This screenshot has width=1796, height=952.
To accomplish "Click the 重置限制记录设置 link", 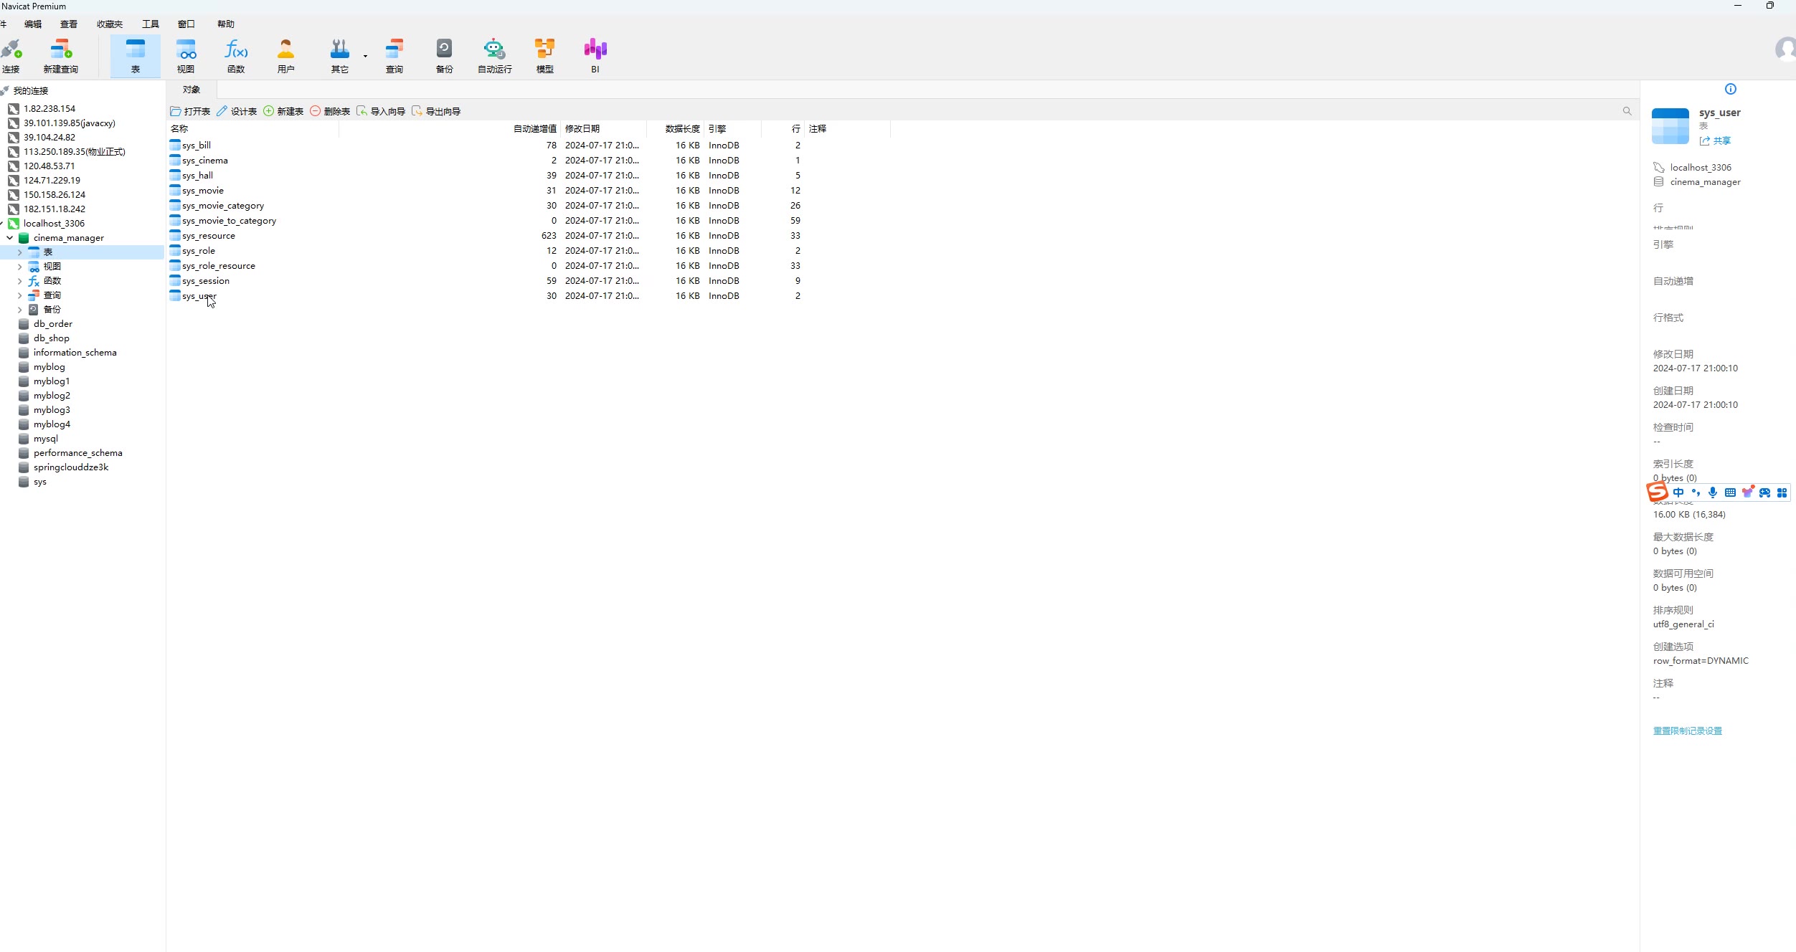I will tap(1687, 730).
